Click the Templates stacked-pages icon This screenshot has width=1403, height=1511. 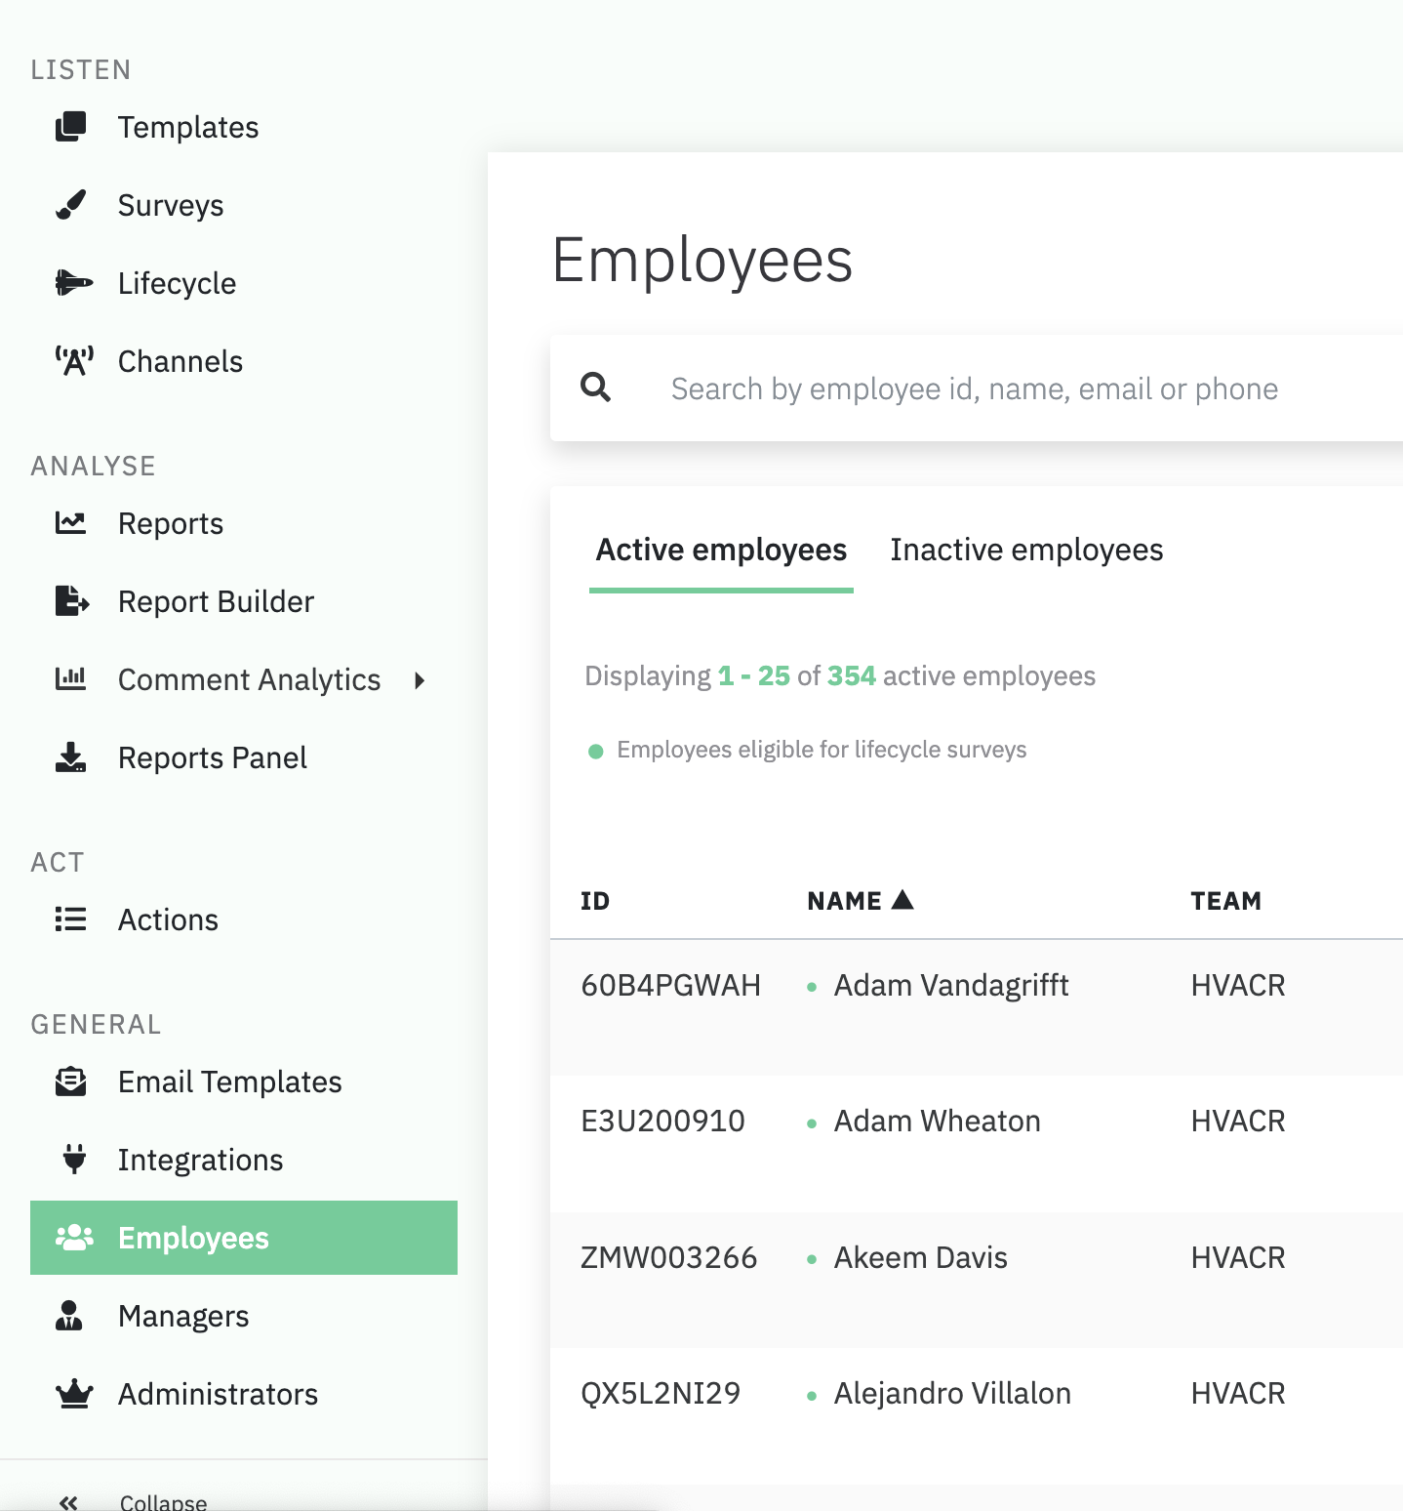[70, 127]
